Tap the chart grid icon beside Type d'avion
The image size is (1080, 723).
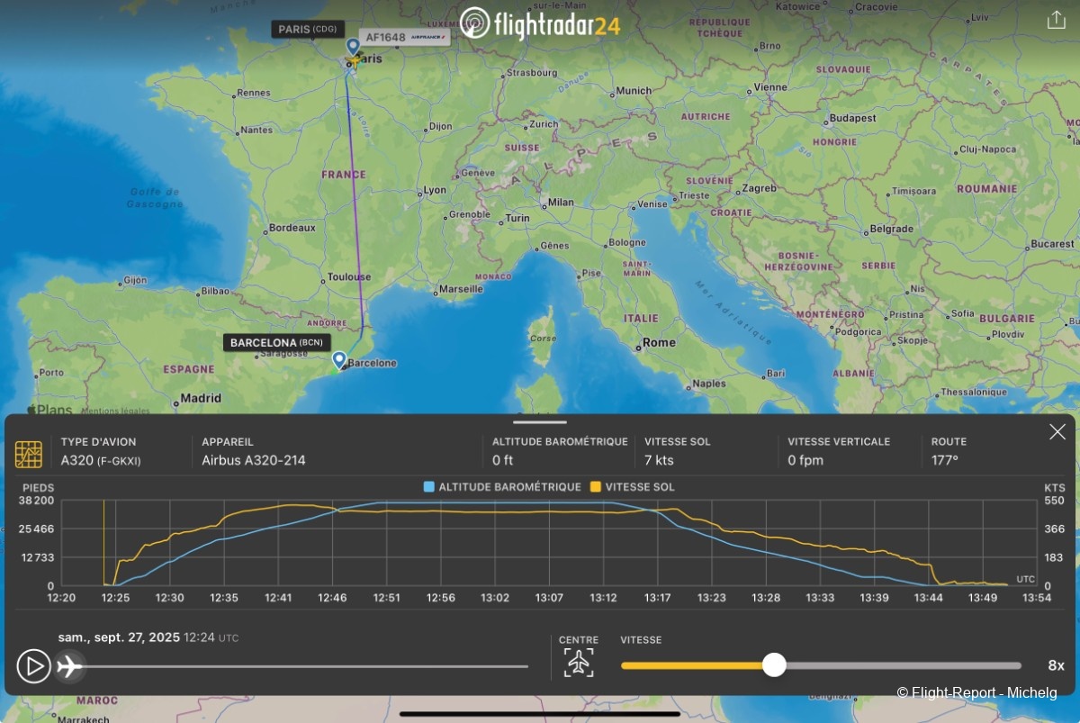coord(29,454)
